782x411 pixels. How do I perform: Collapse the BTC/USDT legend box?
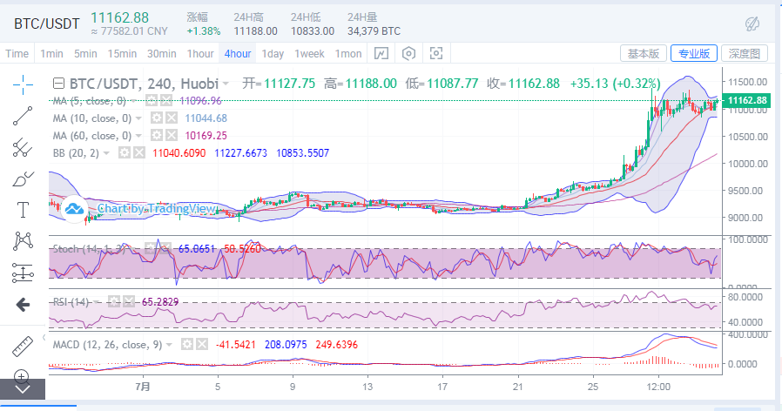pyautogui.click(x=58, y=84)
